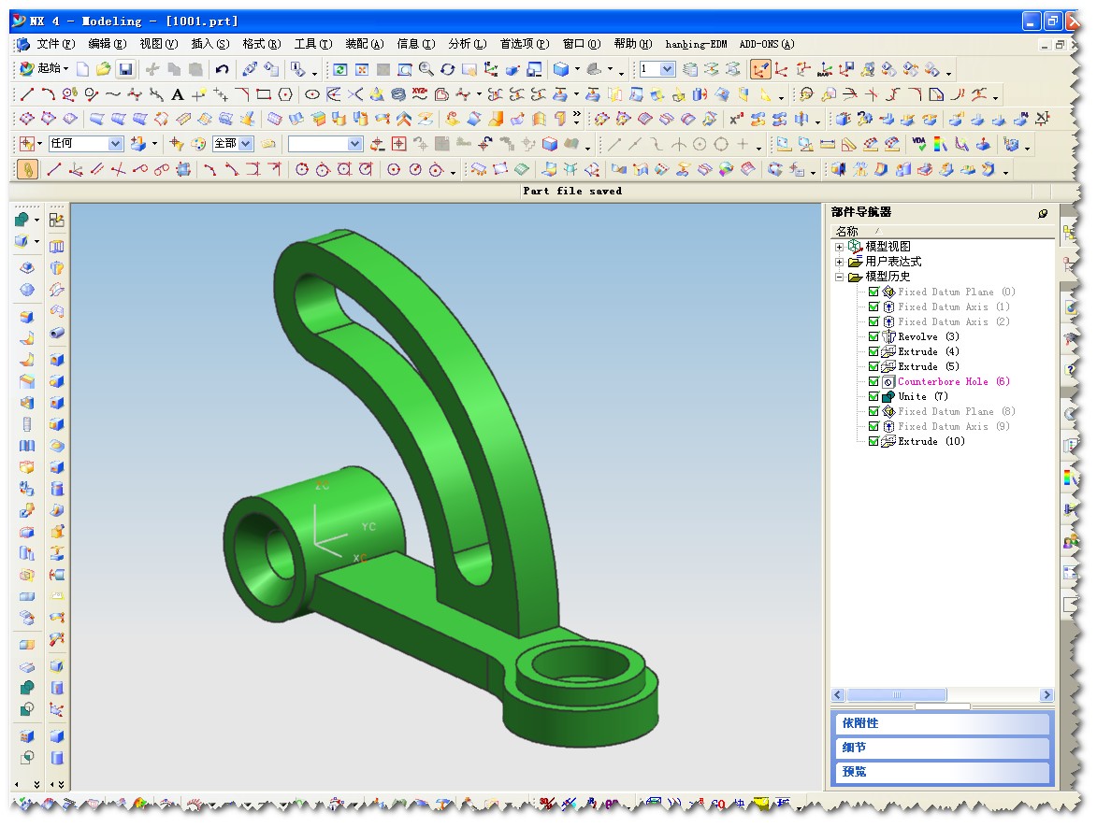Screen dimensions: 1097x827
Task: Run the VDA check tool
Action: coord(918,144)
